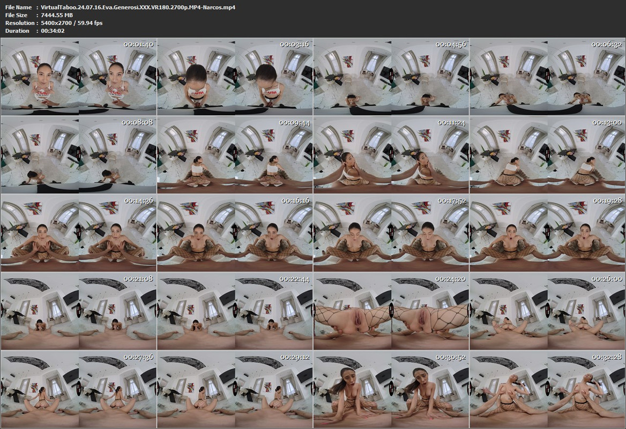Select the frame stamped 00:17:52

pos(391,233)
